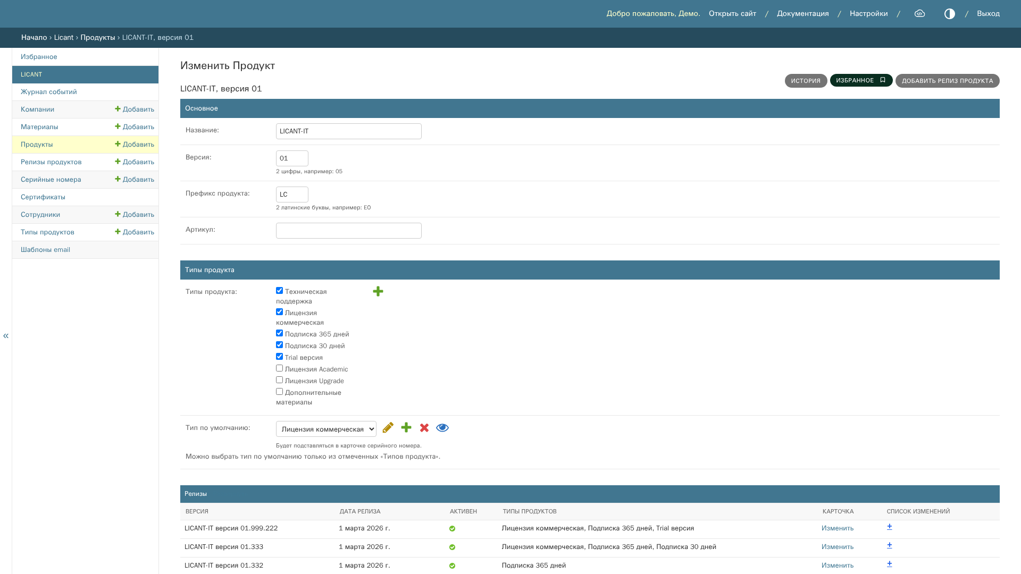
Task: Click the Избранное bookmark button
Action: (861, 80)
